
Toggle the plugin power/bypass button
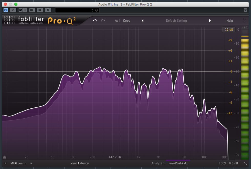coord(6,10)
